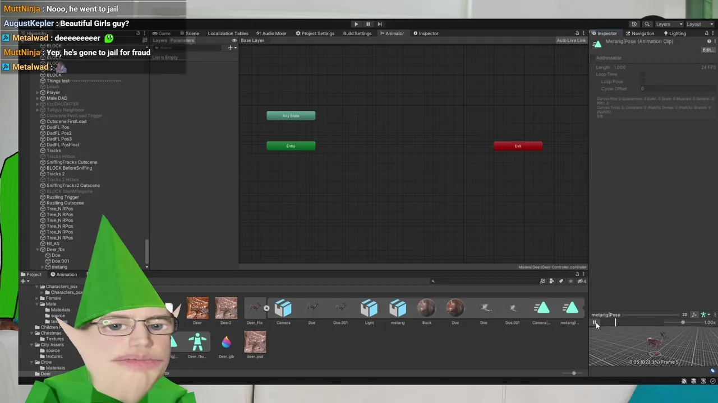
Task: Open the Build Settings tab
Action: point(357,34)
